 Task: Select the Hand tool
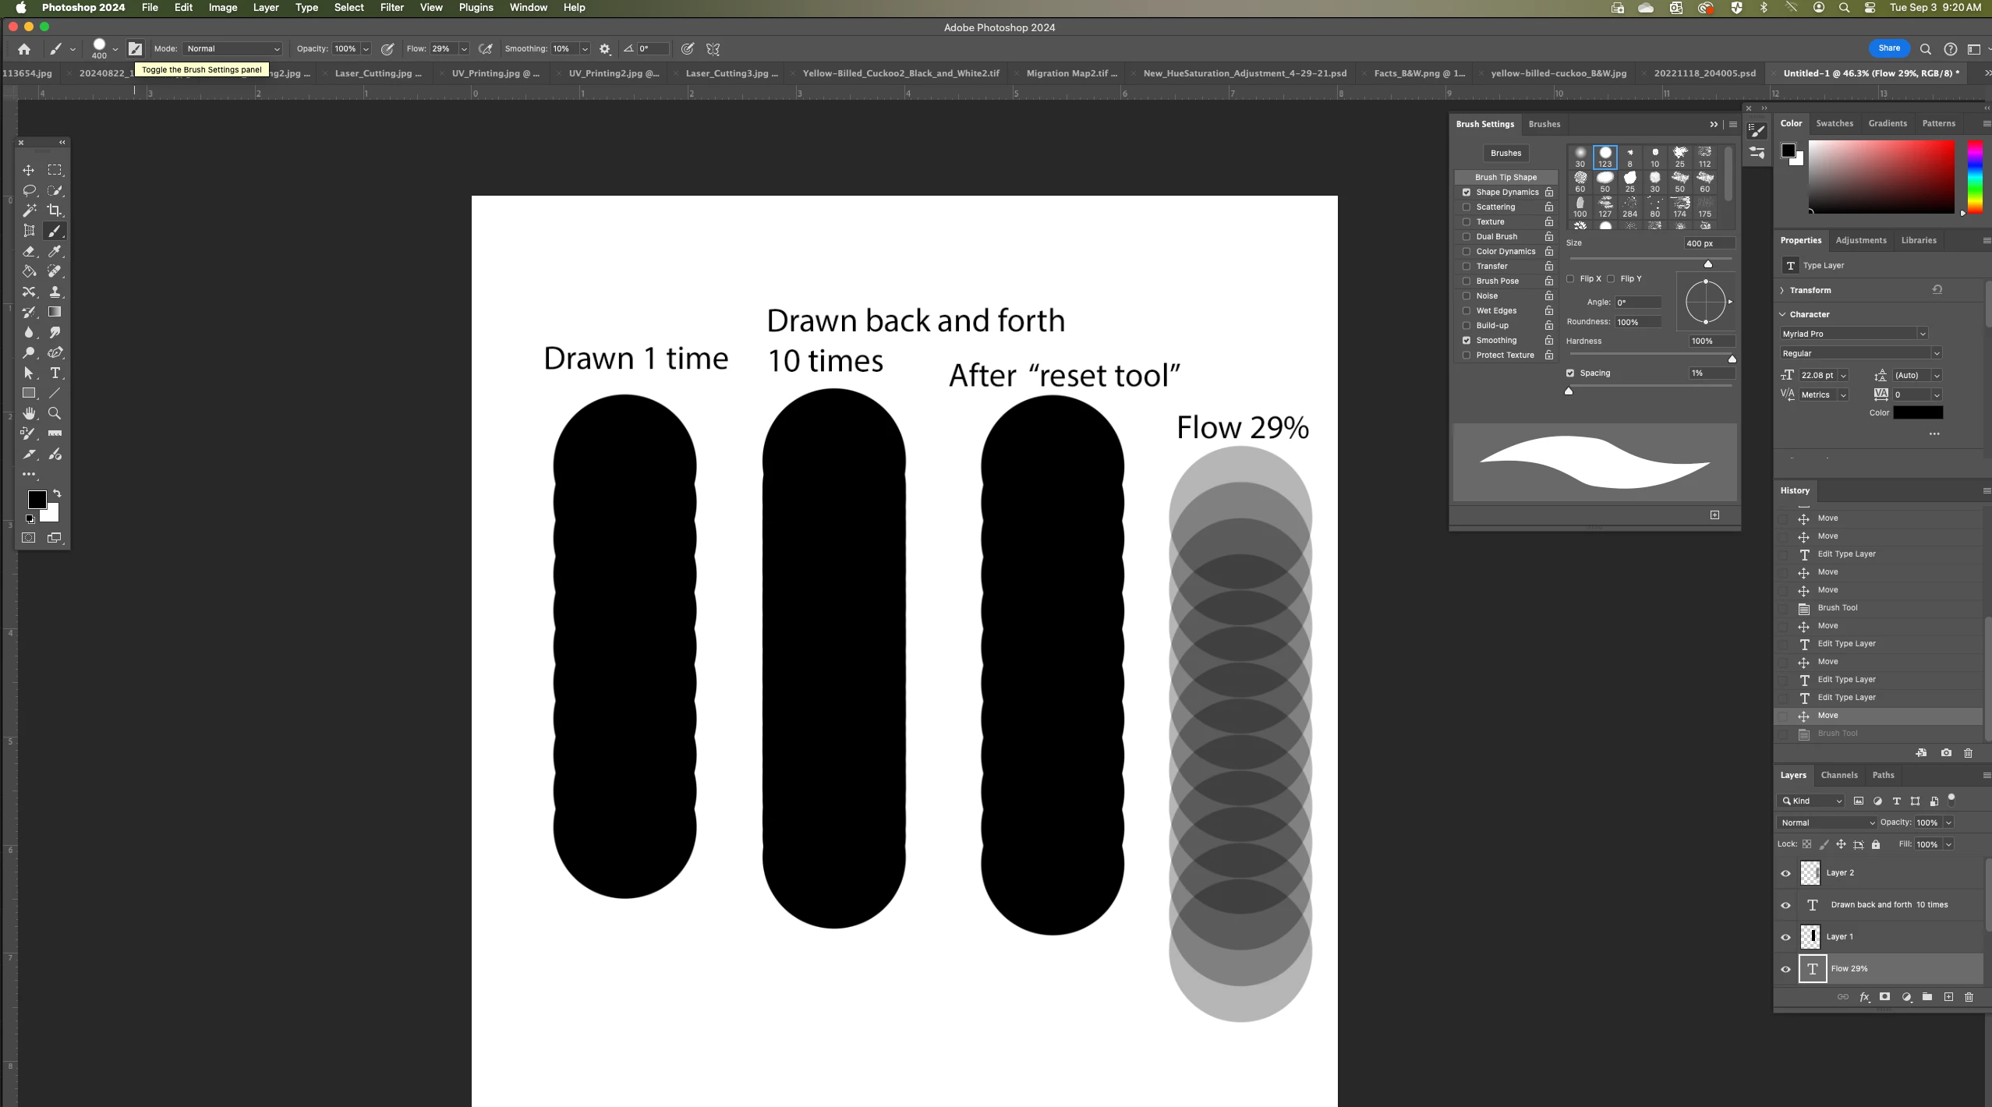[29, 413]
